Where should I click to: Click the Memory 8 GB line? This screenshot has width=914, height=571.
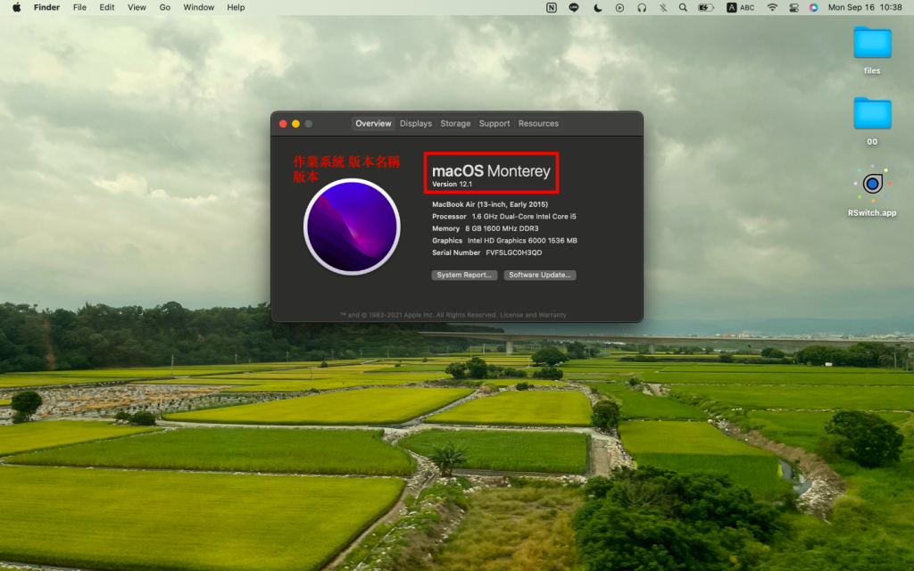pos(485,228)
